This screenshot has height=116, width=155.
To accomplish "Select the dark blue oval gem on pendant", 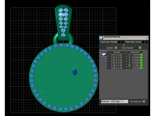I will [x=75, y=72].
